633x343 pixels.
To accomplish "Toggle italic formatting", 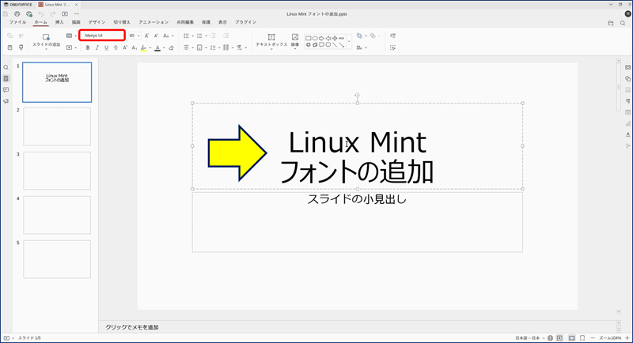I will click(x=97, y=47).
